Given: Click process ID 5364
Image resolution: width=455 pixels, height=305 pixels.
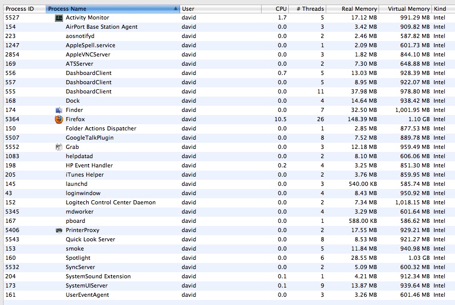Looking at the screenshot, I should (12, 120).
